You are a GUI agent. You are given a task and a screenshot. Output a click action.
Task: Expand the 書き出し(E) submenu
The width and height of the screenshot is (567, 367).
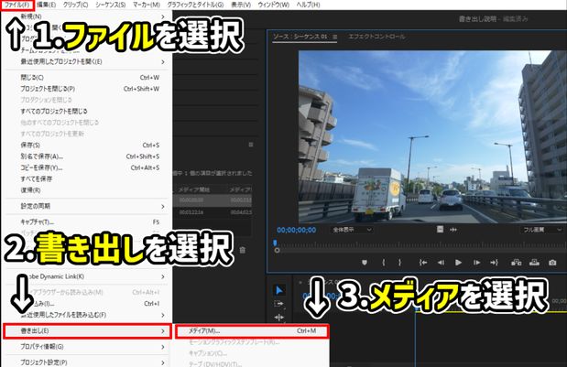tap(87, 331)
